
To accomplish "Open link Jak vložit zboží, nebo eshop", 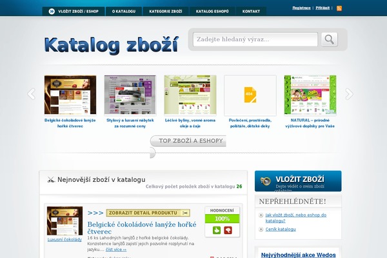I will tap(295, 218).
